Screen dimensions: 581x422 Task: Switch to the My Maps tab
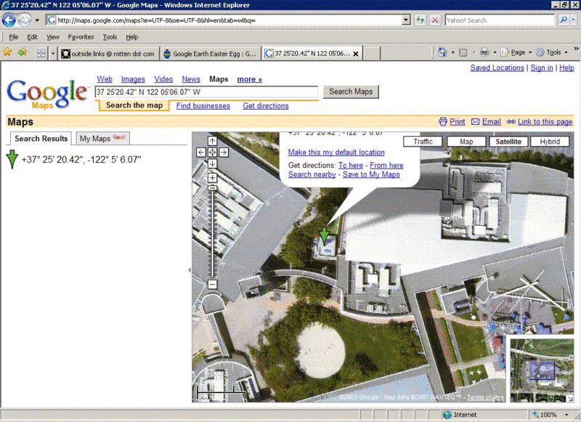pos(102,139)
